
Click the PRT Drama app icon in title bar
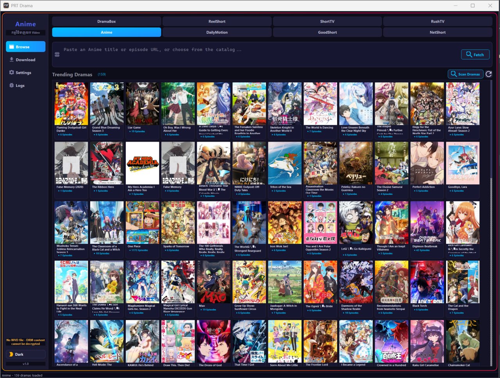click(x=6, y=5)
